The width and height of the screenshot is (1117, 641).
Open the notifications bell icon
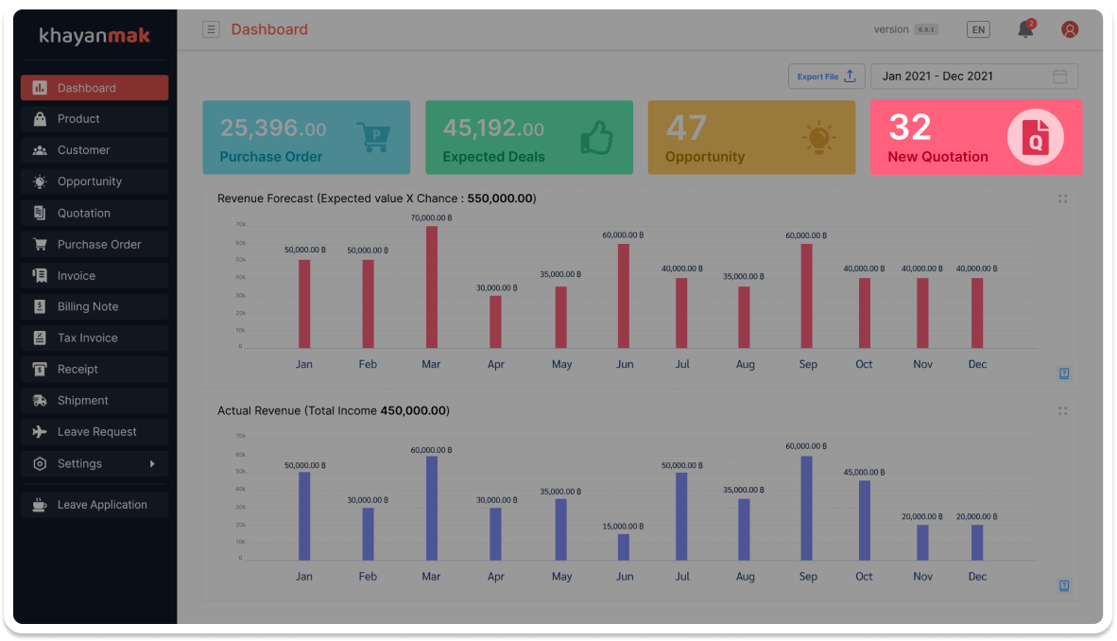coord(1025,29)
